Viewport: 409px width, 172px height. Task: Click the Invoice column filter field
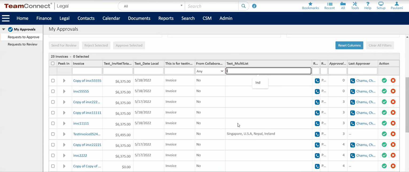coord(87,71)
